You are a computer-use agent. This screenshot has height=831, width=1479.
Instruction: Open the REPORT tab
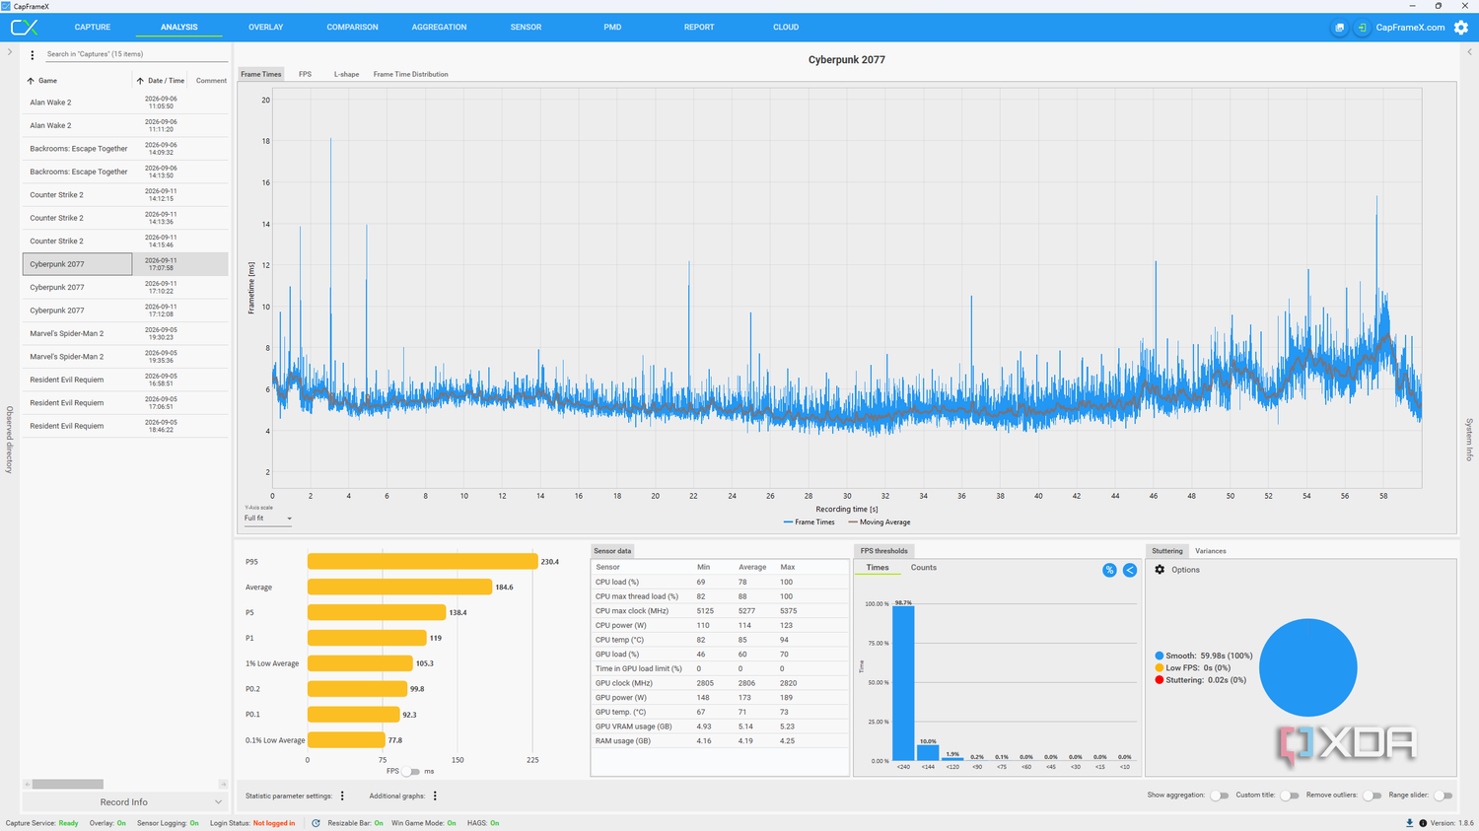click(x=699, y=28)
